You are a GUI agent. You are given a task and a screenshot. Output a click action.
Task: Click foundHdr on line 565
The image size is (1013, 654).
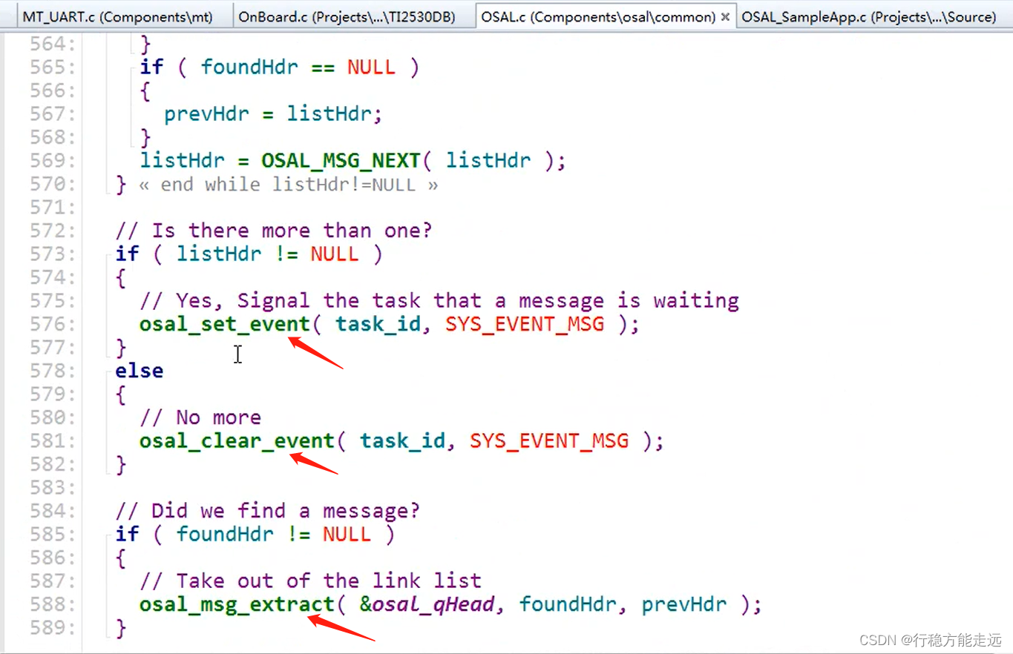click(249, 67)
